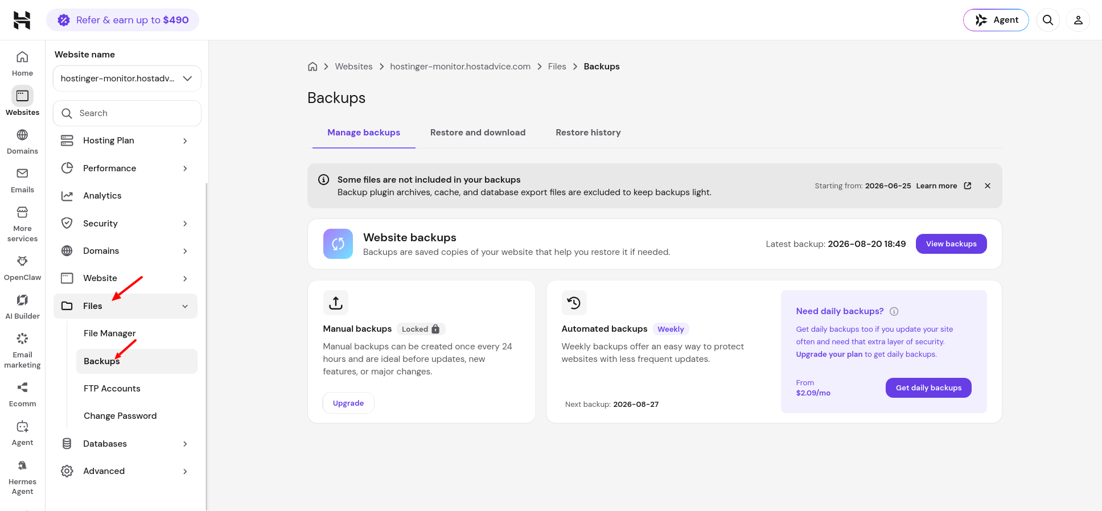Viewport: 1102px width, 511px height.
Task: Click the breadcrumb home icon
Action: point(312,67)
